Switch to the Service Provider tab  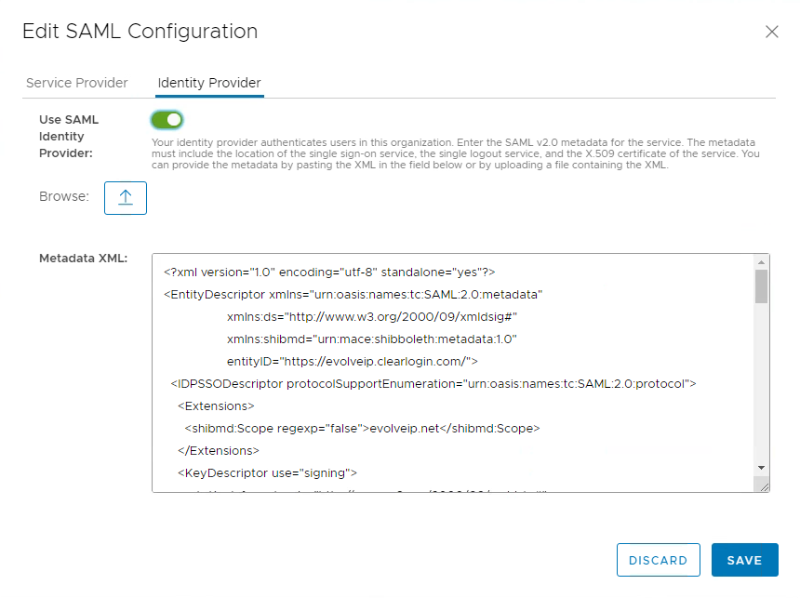coord(77,83)
